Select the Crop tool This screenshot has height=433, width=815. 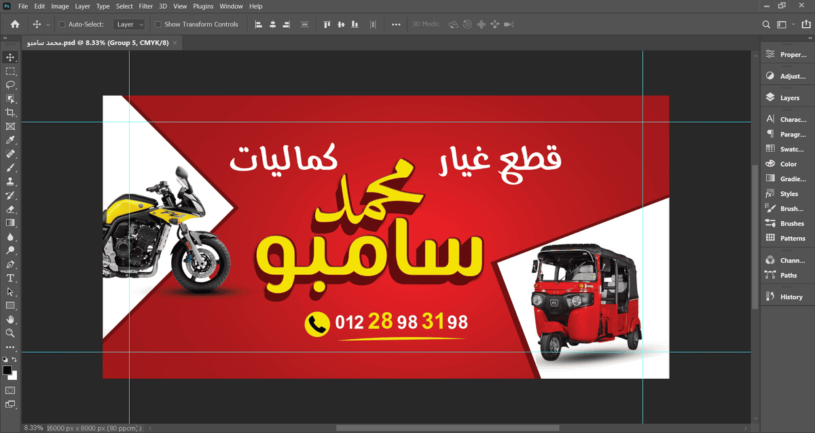(x=10, y=113)
